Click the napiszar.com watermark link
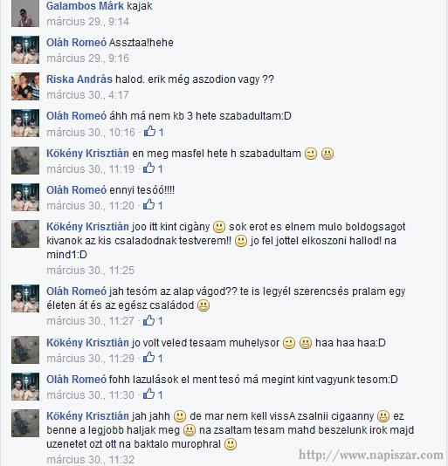 click(x=371, y=455)
